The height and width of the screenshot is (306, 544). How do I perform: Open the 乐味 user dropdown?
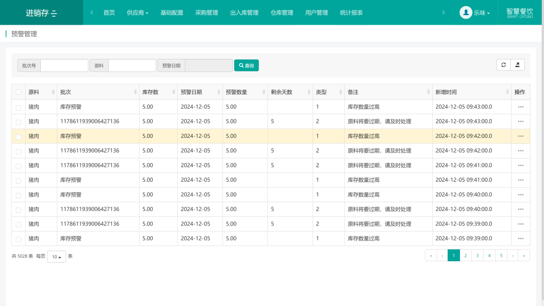tap(482, 13)
